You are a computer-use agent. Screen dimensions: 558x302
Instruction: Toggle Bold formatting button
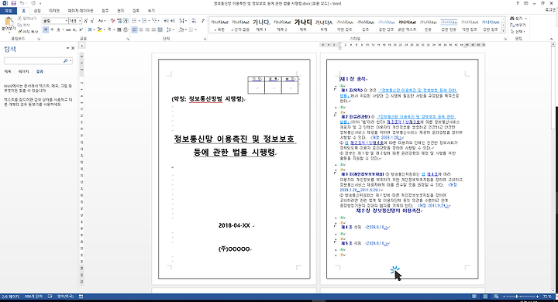pos(46,29)
